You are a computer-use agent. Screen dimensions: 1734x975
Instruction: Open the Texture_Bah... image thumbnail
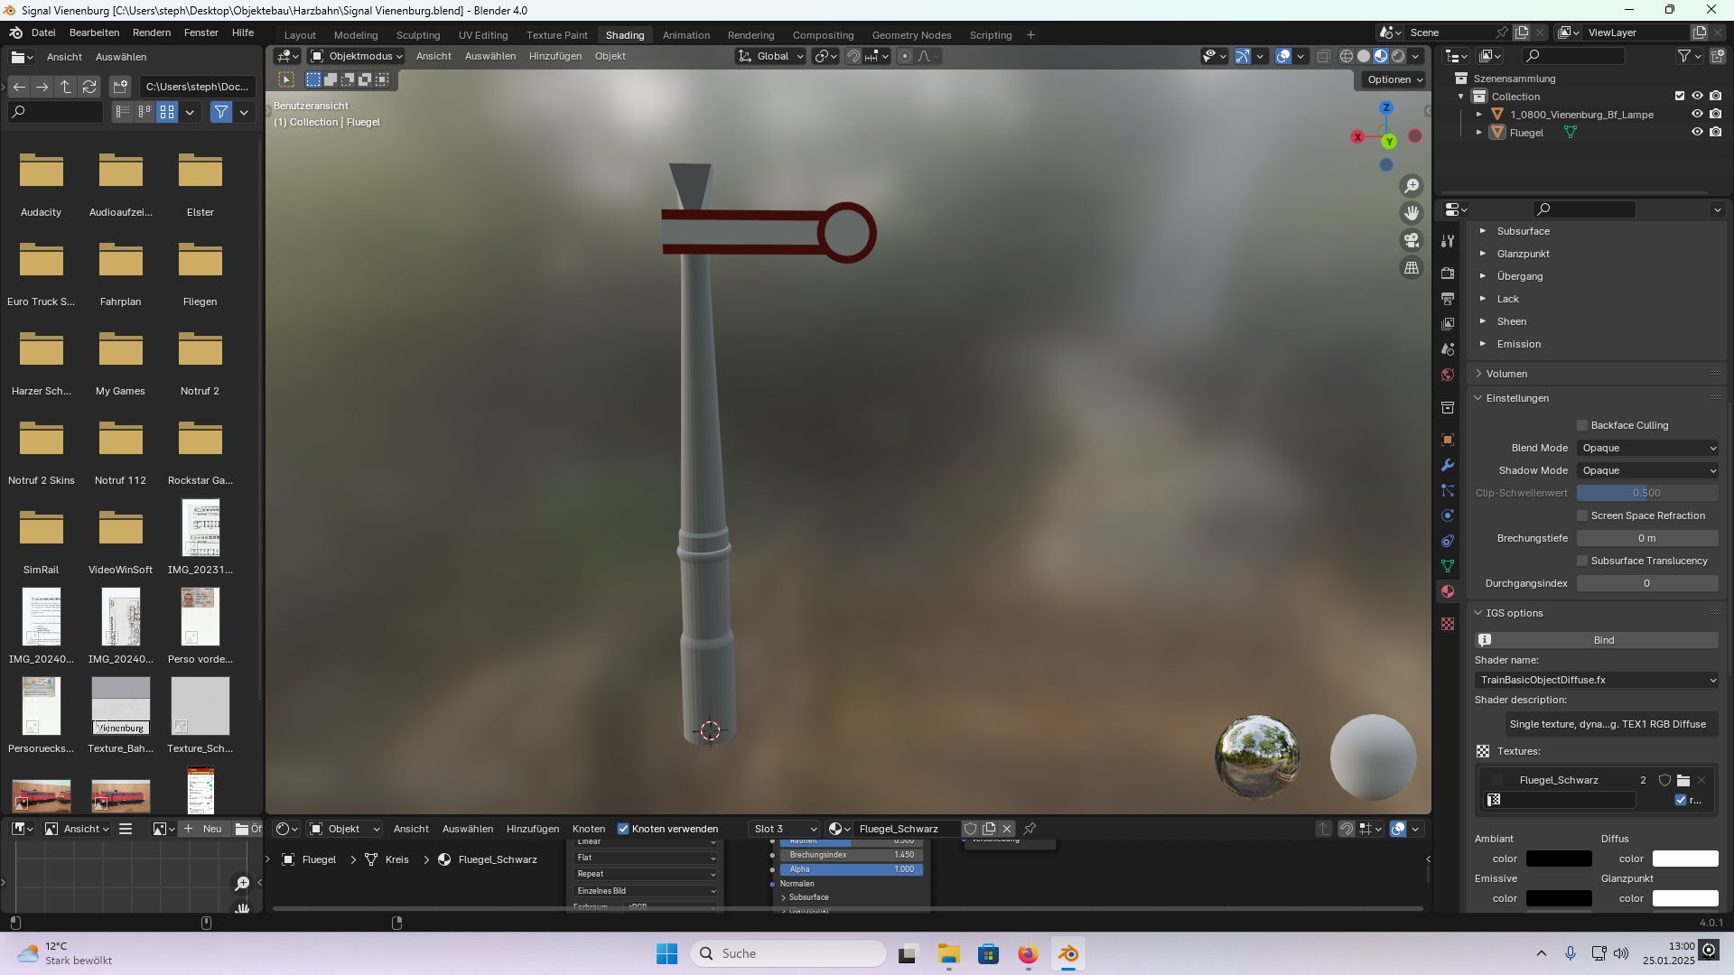point(120,706)
